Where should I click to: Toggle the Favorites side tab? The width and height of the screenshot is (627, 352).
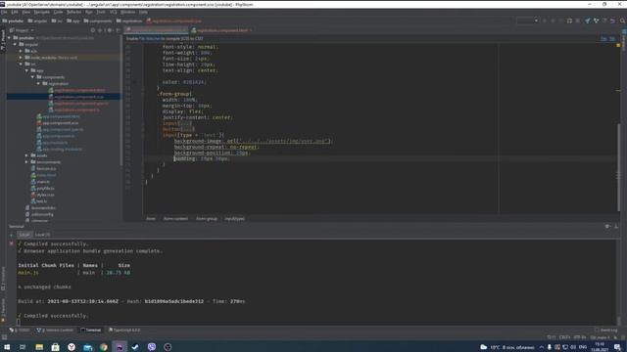3,310
